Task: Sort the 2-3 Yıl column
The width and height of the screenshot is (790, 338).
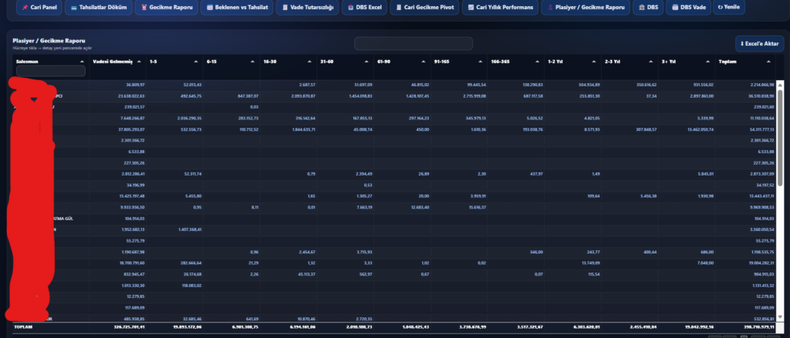Action: (651, 62)
